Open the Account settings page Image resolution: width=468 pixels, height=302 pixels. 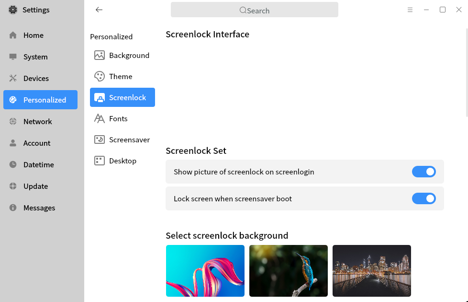point(36,143)
